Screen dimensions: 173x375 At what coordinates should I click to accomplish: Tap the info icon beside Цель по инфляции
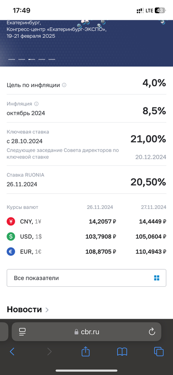pyautogui.click(x=64, y=85)
